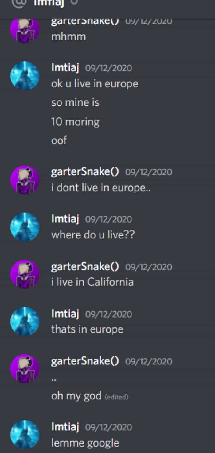The width and height of the screenshot is (215, 453).
Task: Open garterSnake() avatar next to "i dont live in europe.."
Action: [25, 180]
